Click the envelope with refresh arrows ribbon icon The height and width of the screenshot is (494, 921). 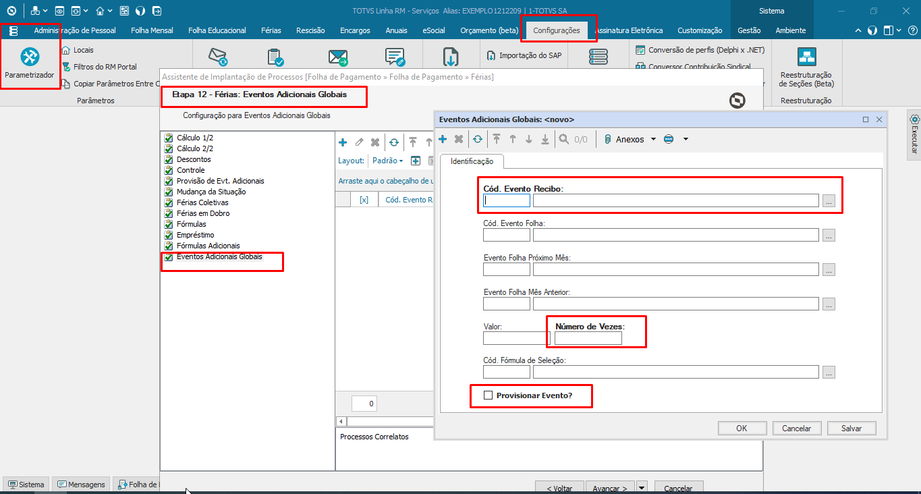click(218, 57)
